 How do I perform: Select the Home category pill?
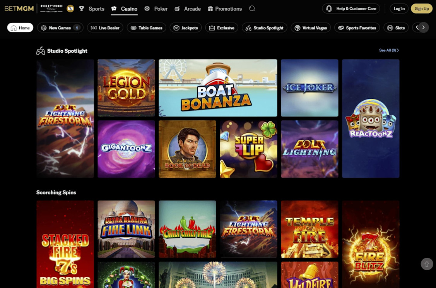click(20, 28)
